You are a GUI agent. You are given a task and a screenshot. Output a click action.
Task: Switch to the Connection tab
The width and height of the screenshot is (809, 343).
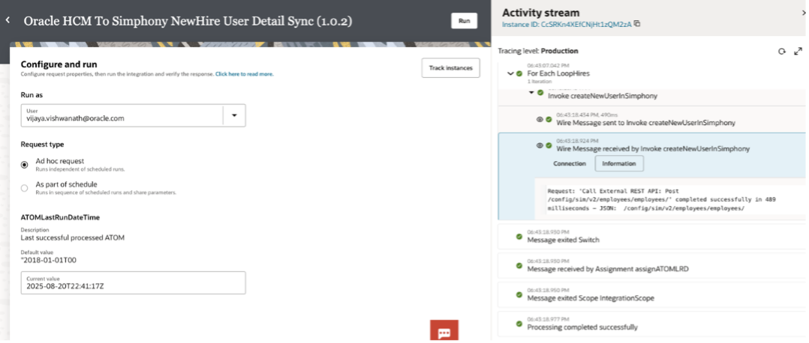coord(570,163)
